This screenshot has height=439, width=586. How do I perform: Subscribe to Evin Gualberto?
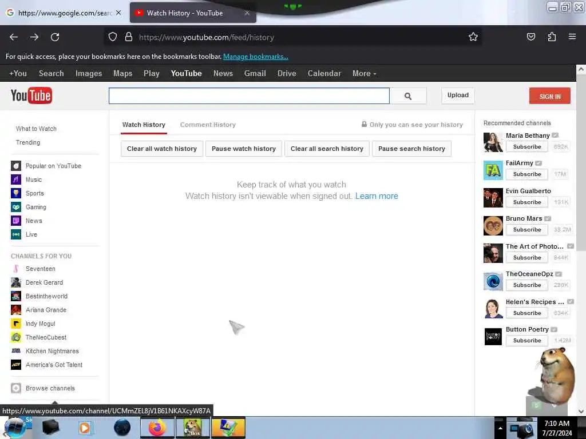point(527,202)
